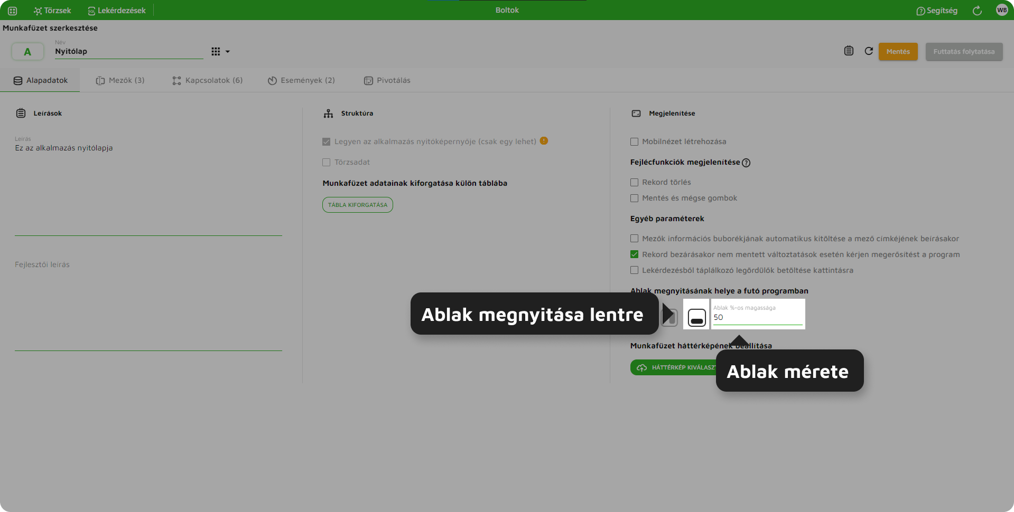Click the Boltok title in top bar
This screenshot has height=512, width=1014.
pyautogui.click(x=507, y=10)
